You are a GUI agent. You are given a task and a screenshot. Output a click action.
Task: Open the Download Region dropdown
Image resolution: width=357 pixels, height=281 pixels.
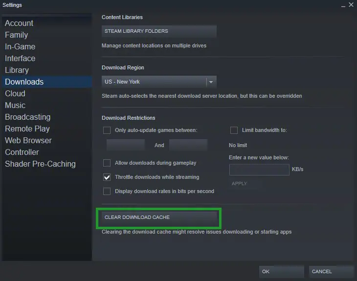point(159,82)
